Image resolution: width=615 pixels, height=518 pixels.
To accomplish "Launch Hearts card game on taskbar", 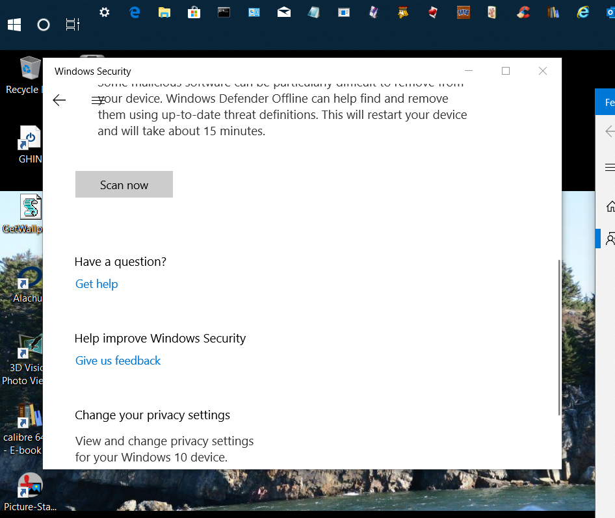I will point(433,12).
